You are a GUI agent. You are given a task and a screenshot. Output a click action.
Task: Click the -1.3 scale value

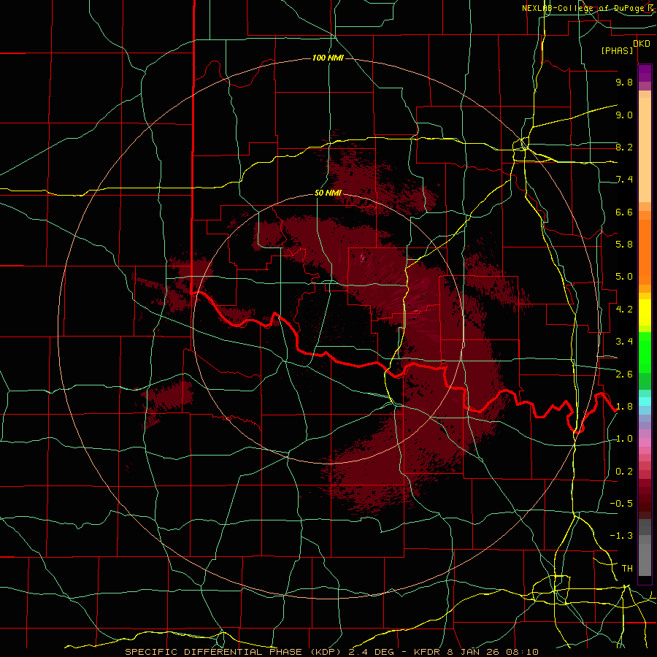[621, 536]
